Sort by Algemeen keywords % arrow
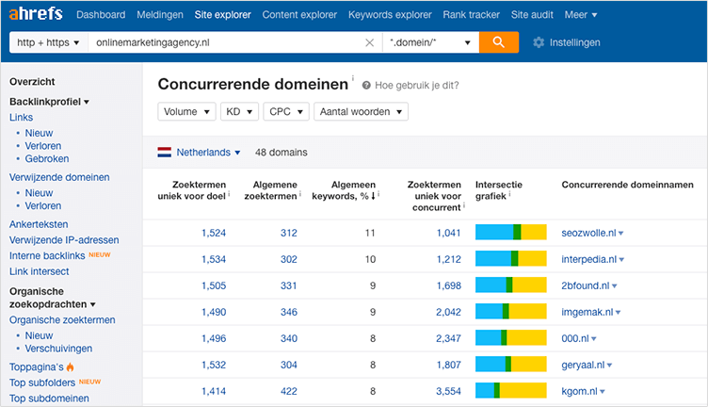Viewport: 708px width, 407px height. click(x=374, y=196)
